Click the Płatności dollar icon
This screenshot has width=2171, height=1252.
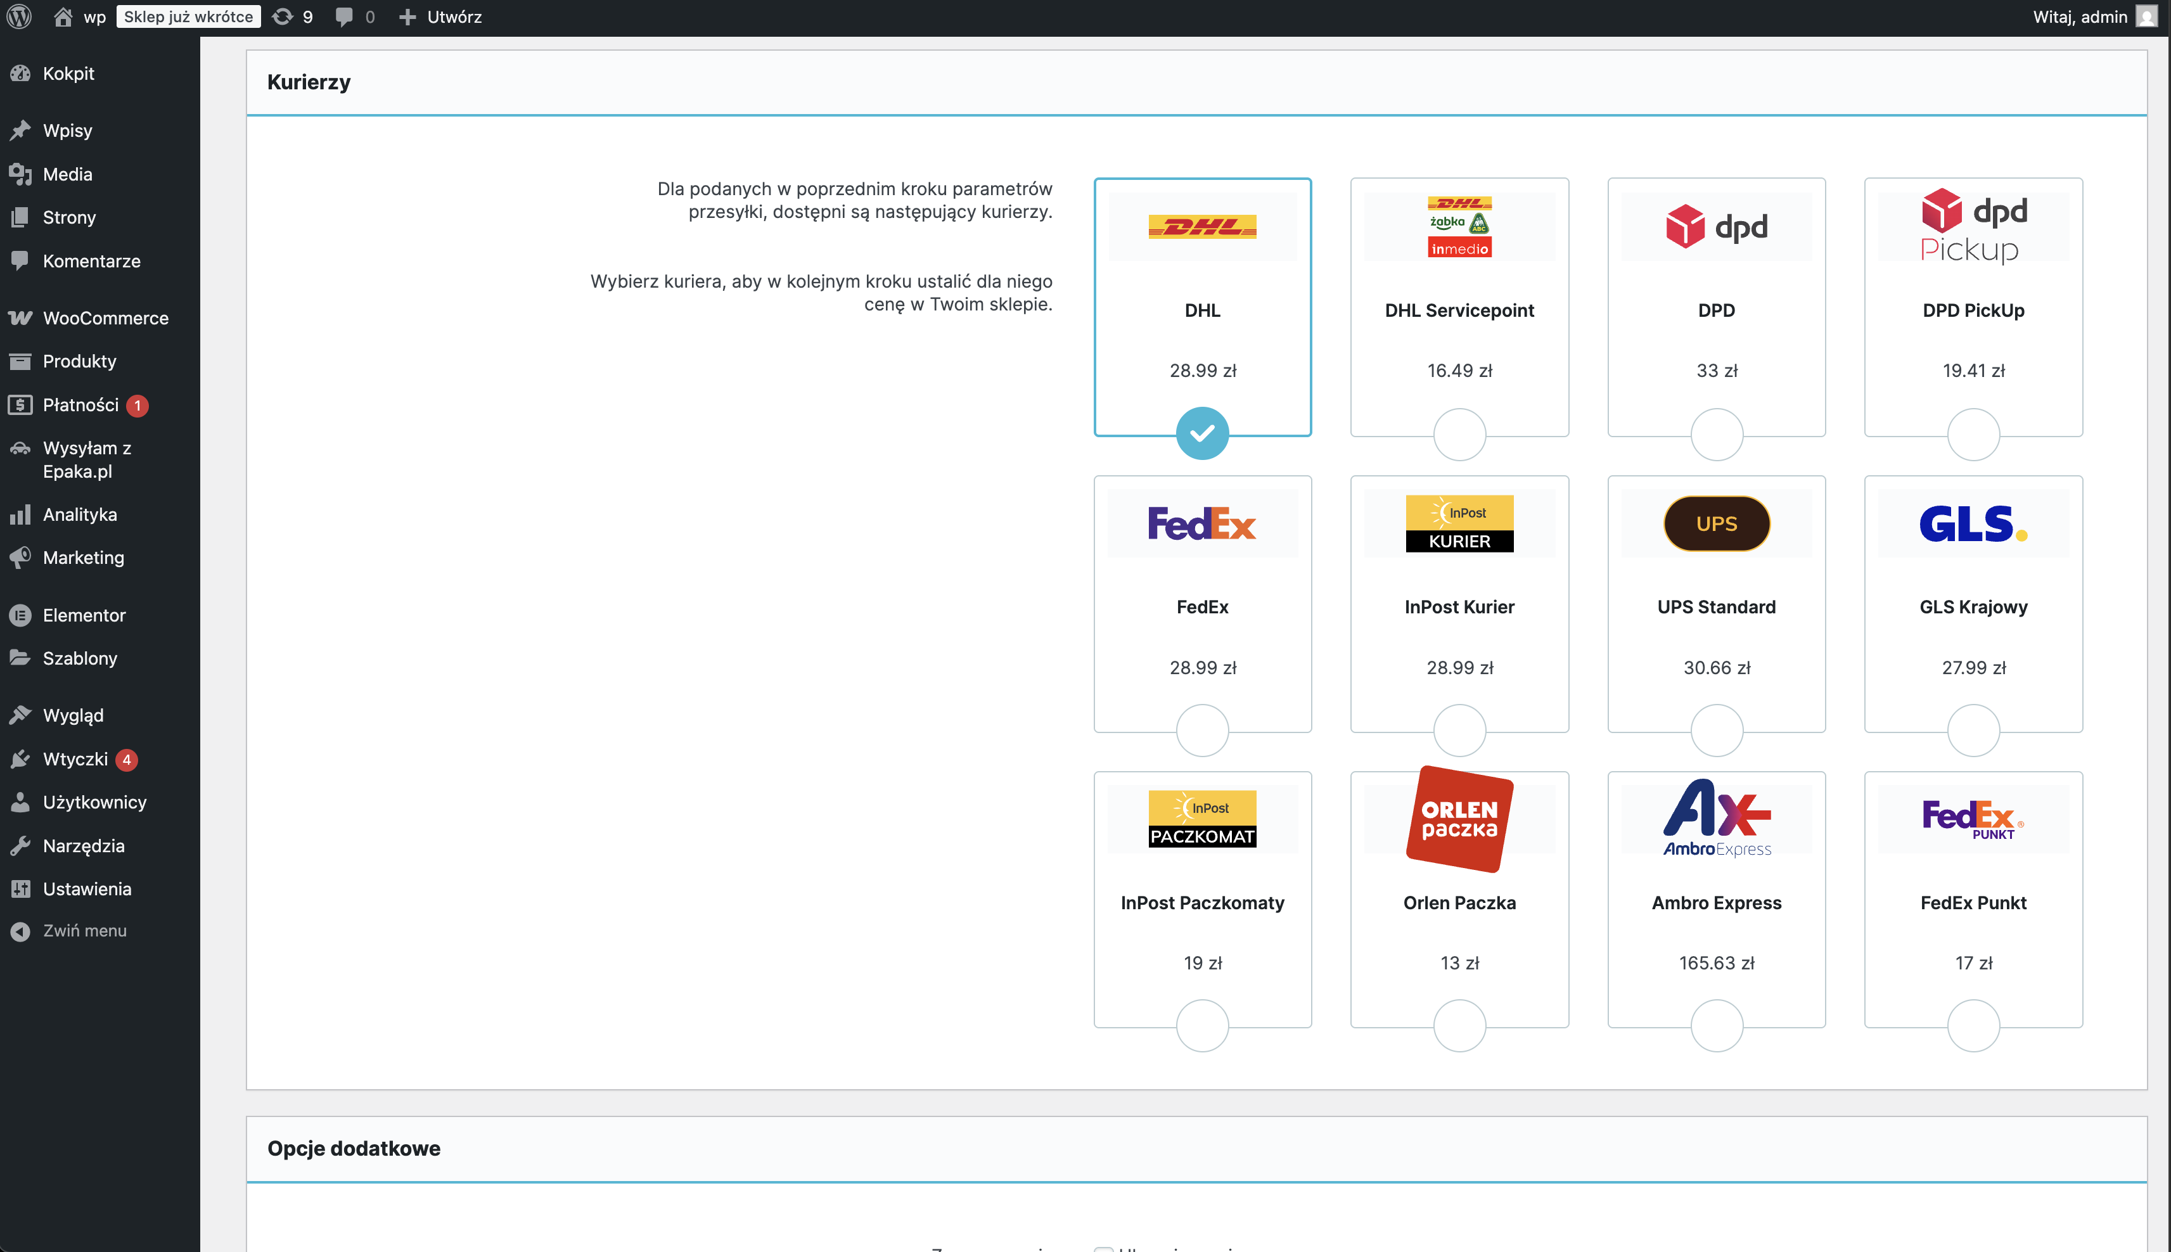(x=20, y=404)
